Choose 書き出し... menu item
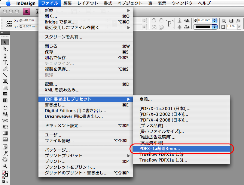Viewport: 244px width, 185px height. [x=86, y=105]
